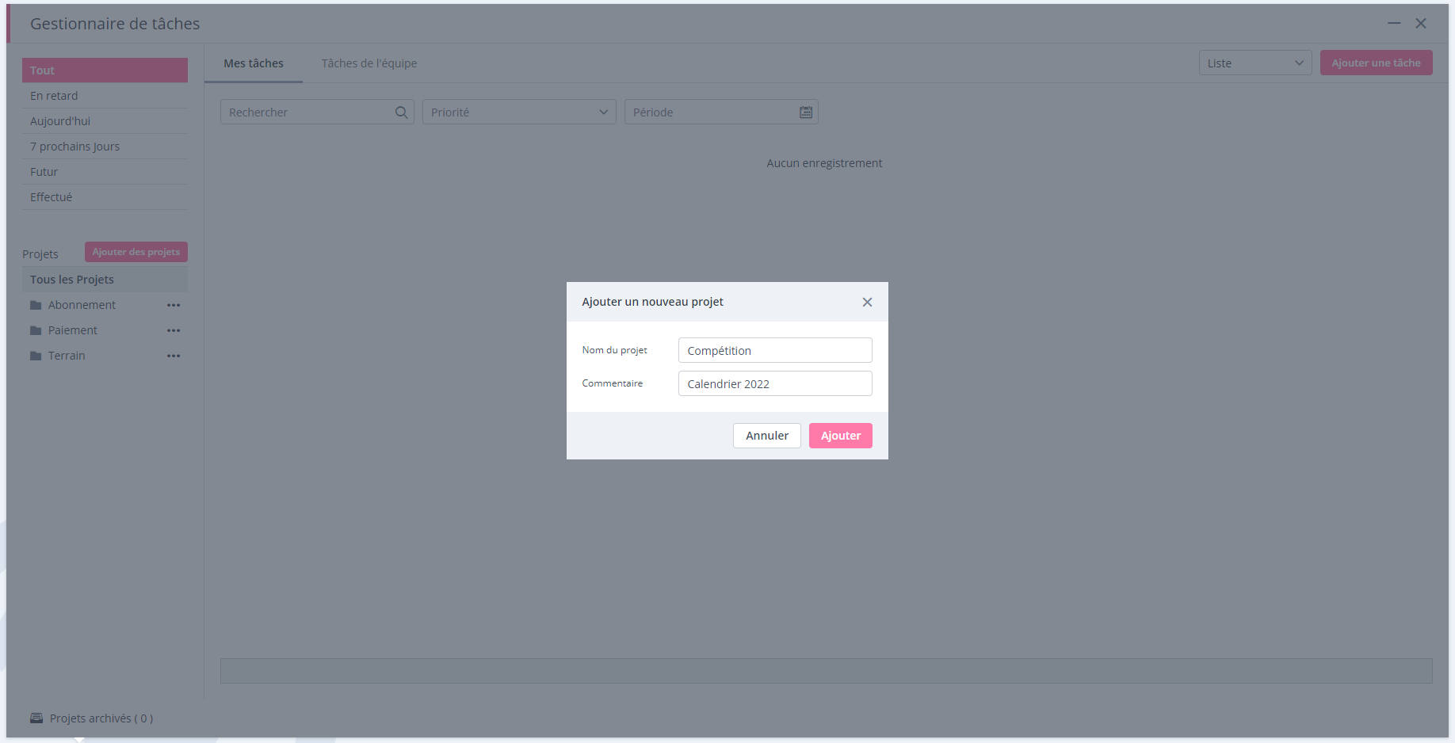Select Tous les Projets row
The width and height of the screenshot is (1455, 743).
coord(105,280)
